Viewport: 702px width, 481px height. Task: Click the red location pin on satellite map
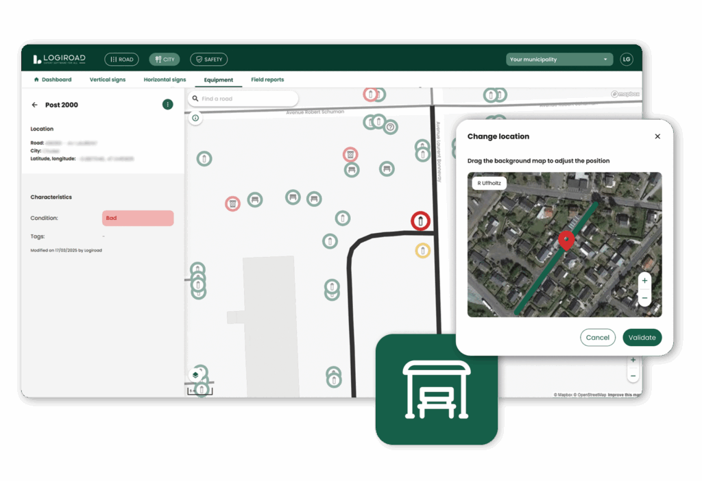566,241
